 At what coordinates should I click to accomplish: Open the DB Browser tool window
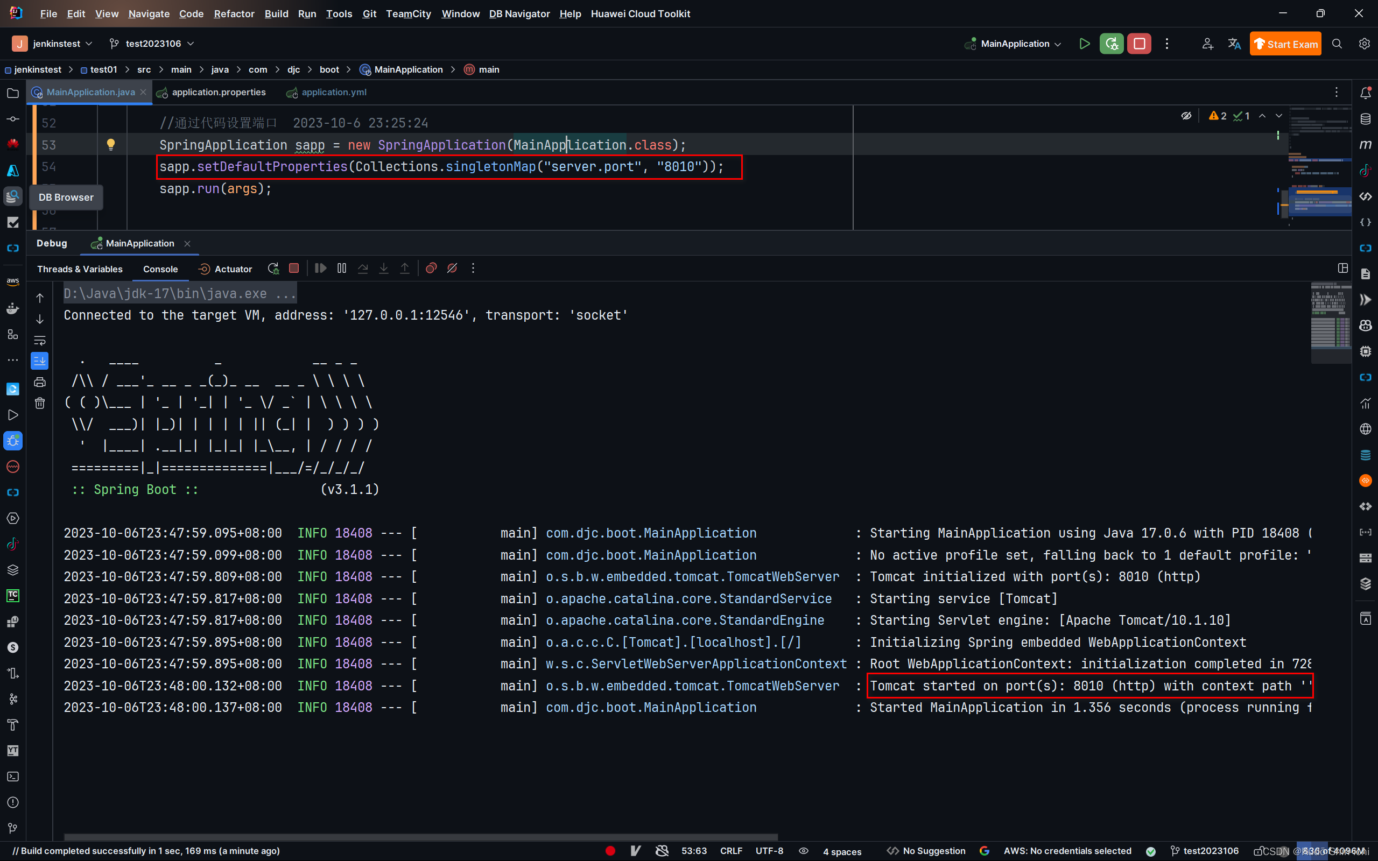12,196
